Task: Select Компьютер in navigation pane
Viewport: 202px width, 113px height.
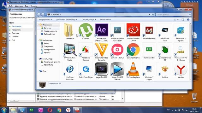Action: pos(47,59)
